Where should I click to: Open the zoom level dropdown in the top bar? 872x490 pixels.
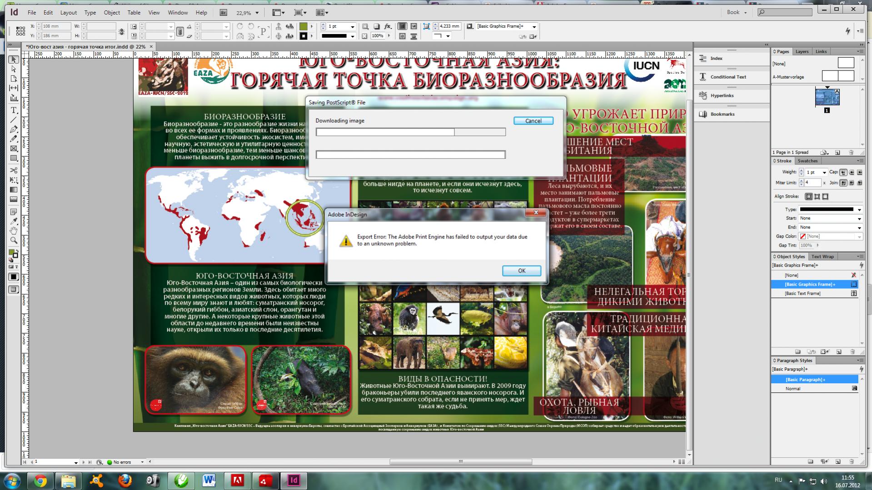pos(257,13)
